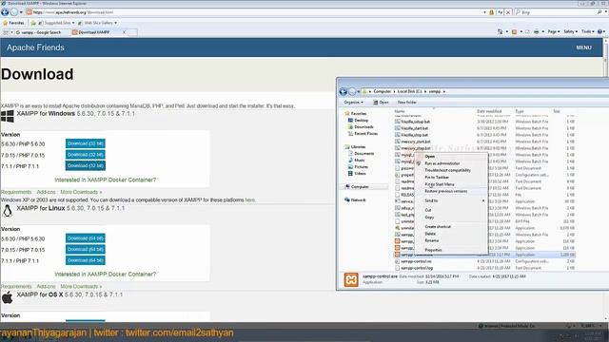Click the Windows logo icon for XAMPP
The width and height of the screenshot is (609, 342).
(7, 116)
